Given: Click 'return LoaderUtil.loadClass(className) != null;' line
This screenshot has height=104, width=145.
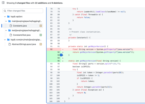Looking at the screenshot, I should tap(101, 12).
